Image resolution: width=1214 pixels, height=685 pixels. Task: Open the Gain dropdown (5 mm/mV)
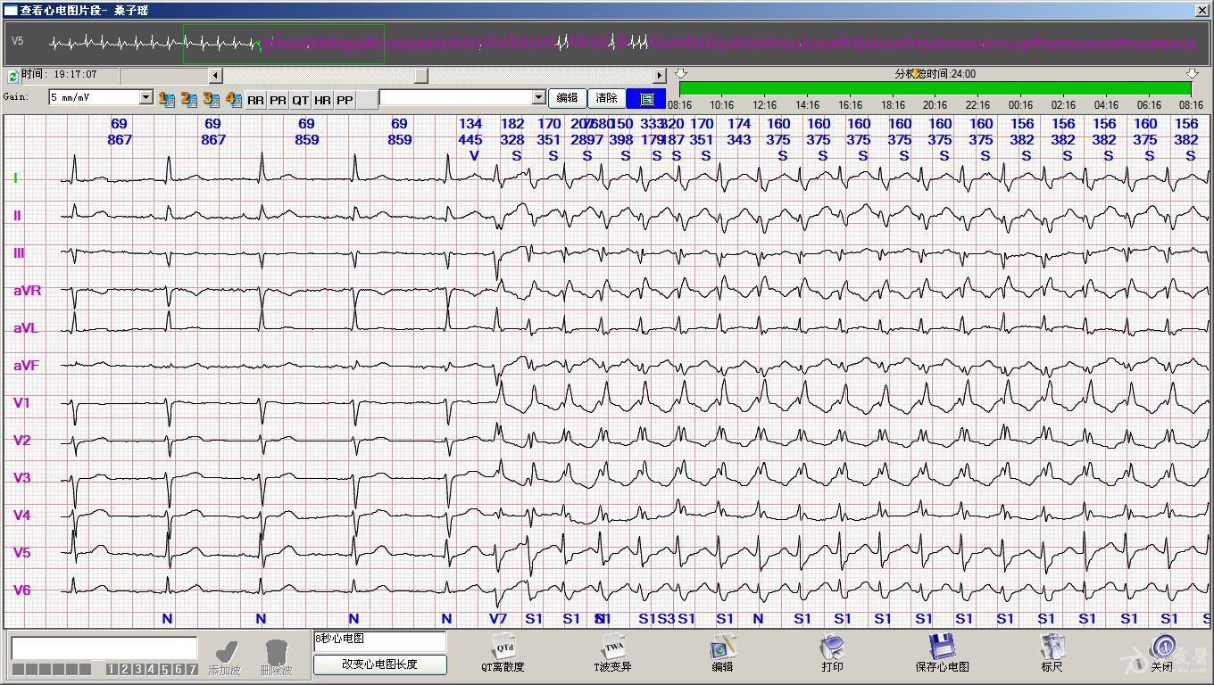[146, 97]
